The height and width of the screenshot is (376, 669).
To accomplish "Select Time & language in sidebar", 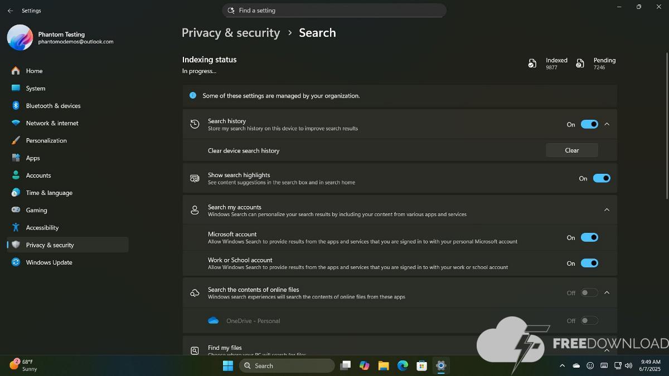I will point(49,193).
